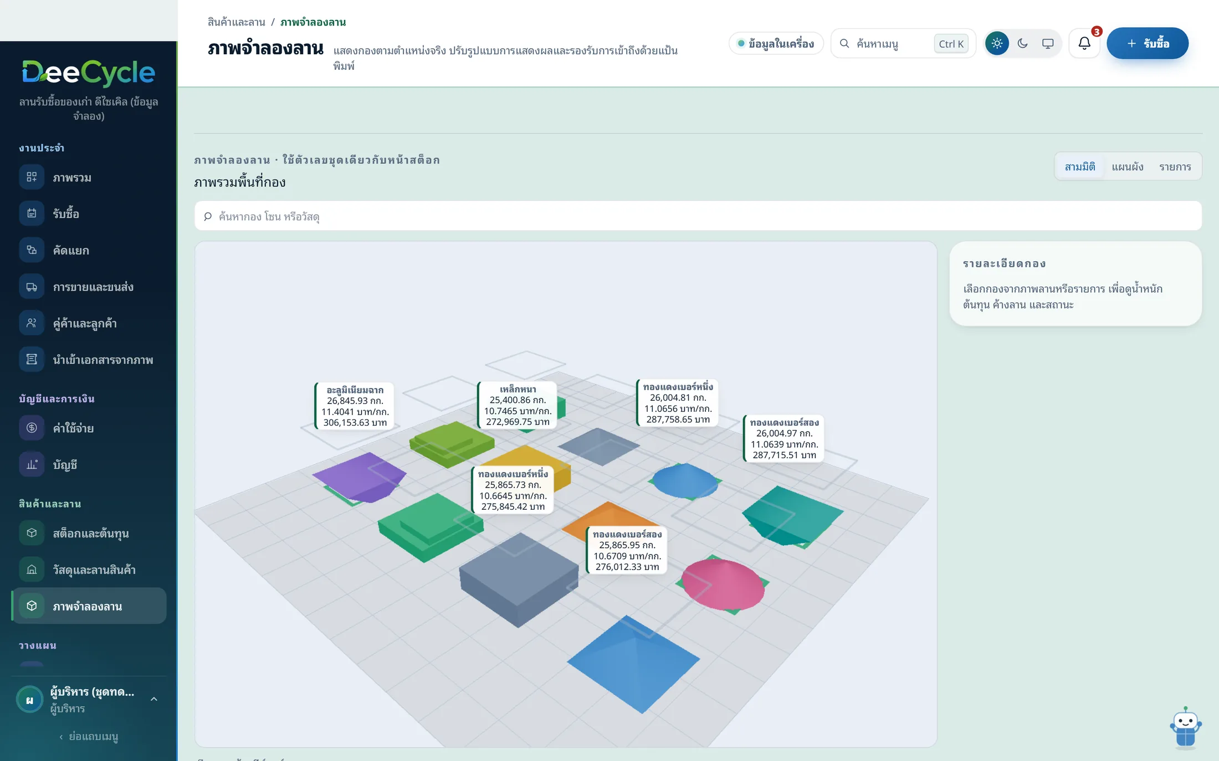The width and height of the screenshot is (1219, 761).
Task: Collapse sidebar with ย่อแถบเมนู
Action: coord(89,737)
